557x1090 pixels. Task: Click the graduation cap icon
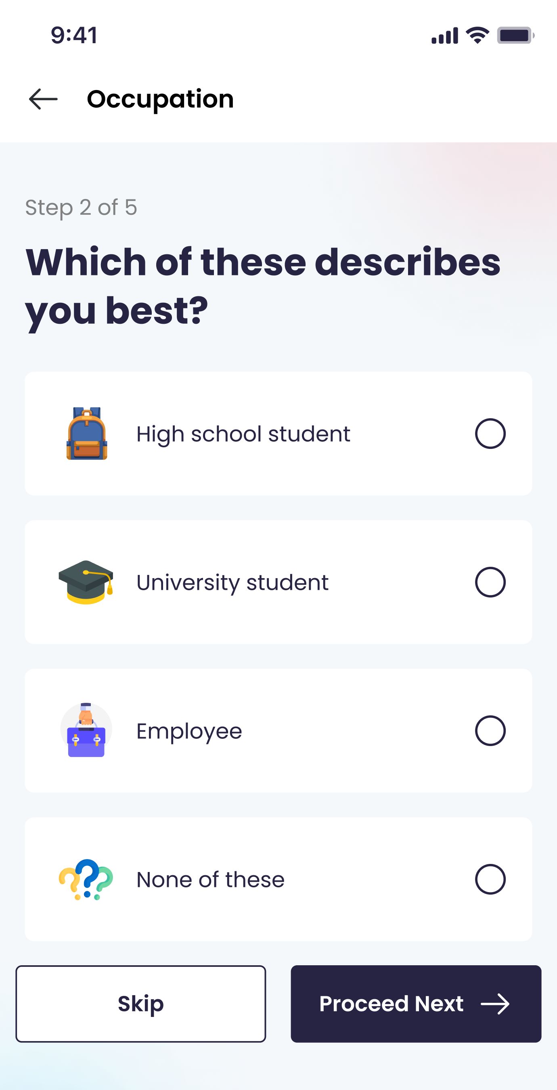86,582
